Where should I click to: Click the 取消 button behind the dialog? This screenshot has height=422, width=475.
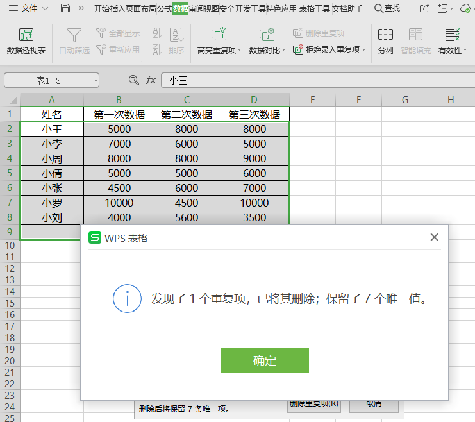pyautogui.click(x=374, y=404)
